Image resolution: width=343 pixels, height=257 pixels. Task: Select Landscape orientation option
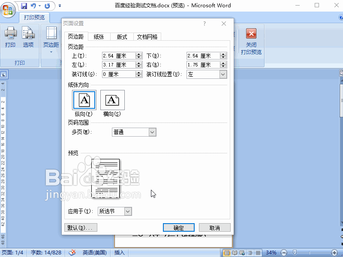[112, 100]
